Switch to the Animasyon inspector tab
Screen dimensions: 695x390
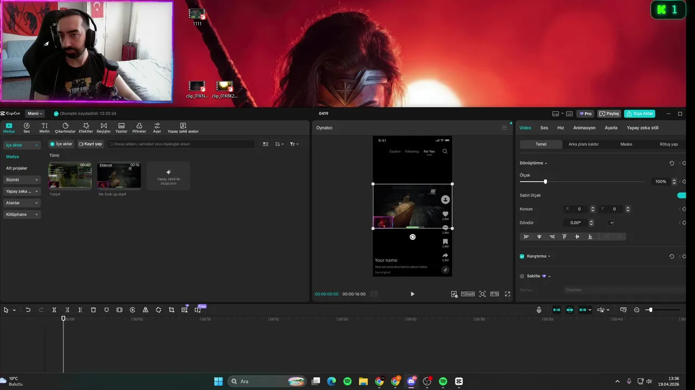pos(584,128)
